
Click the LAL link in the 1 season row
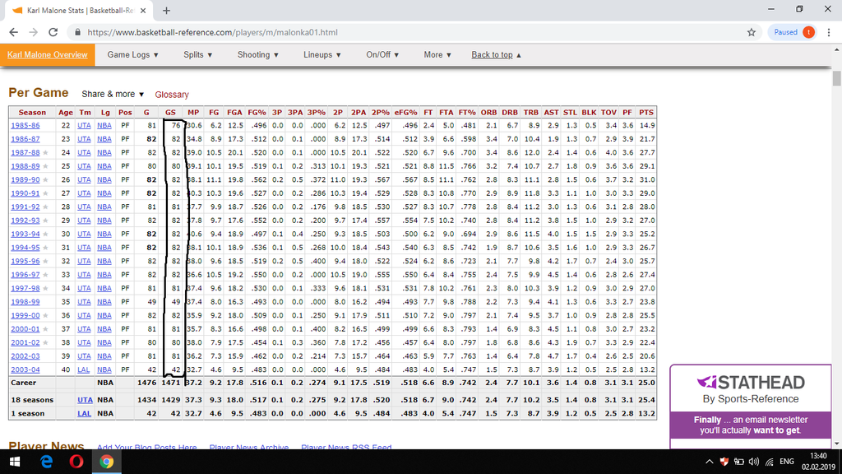[x=85, y=413]
